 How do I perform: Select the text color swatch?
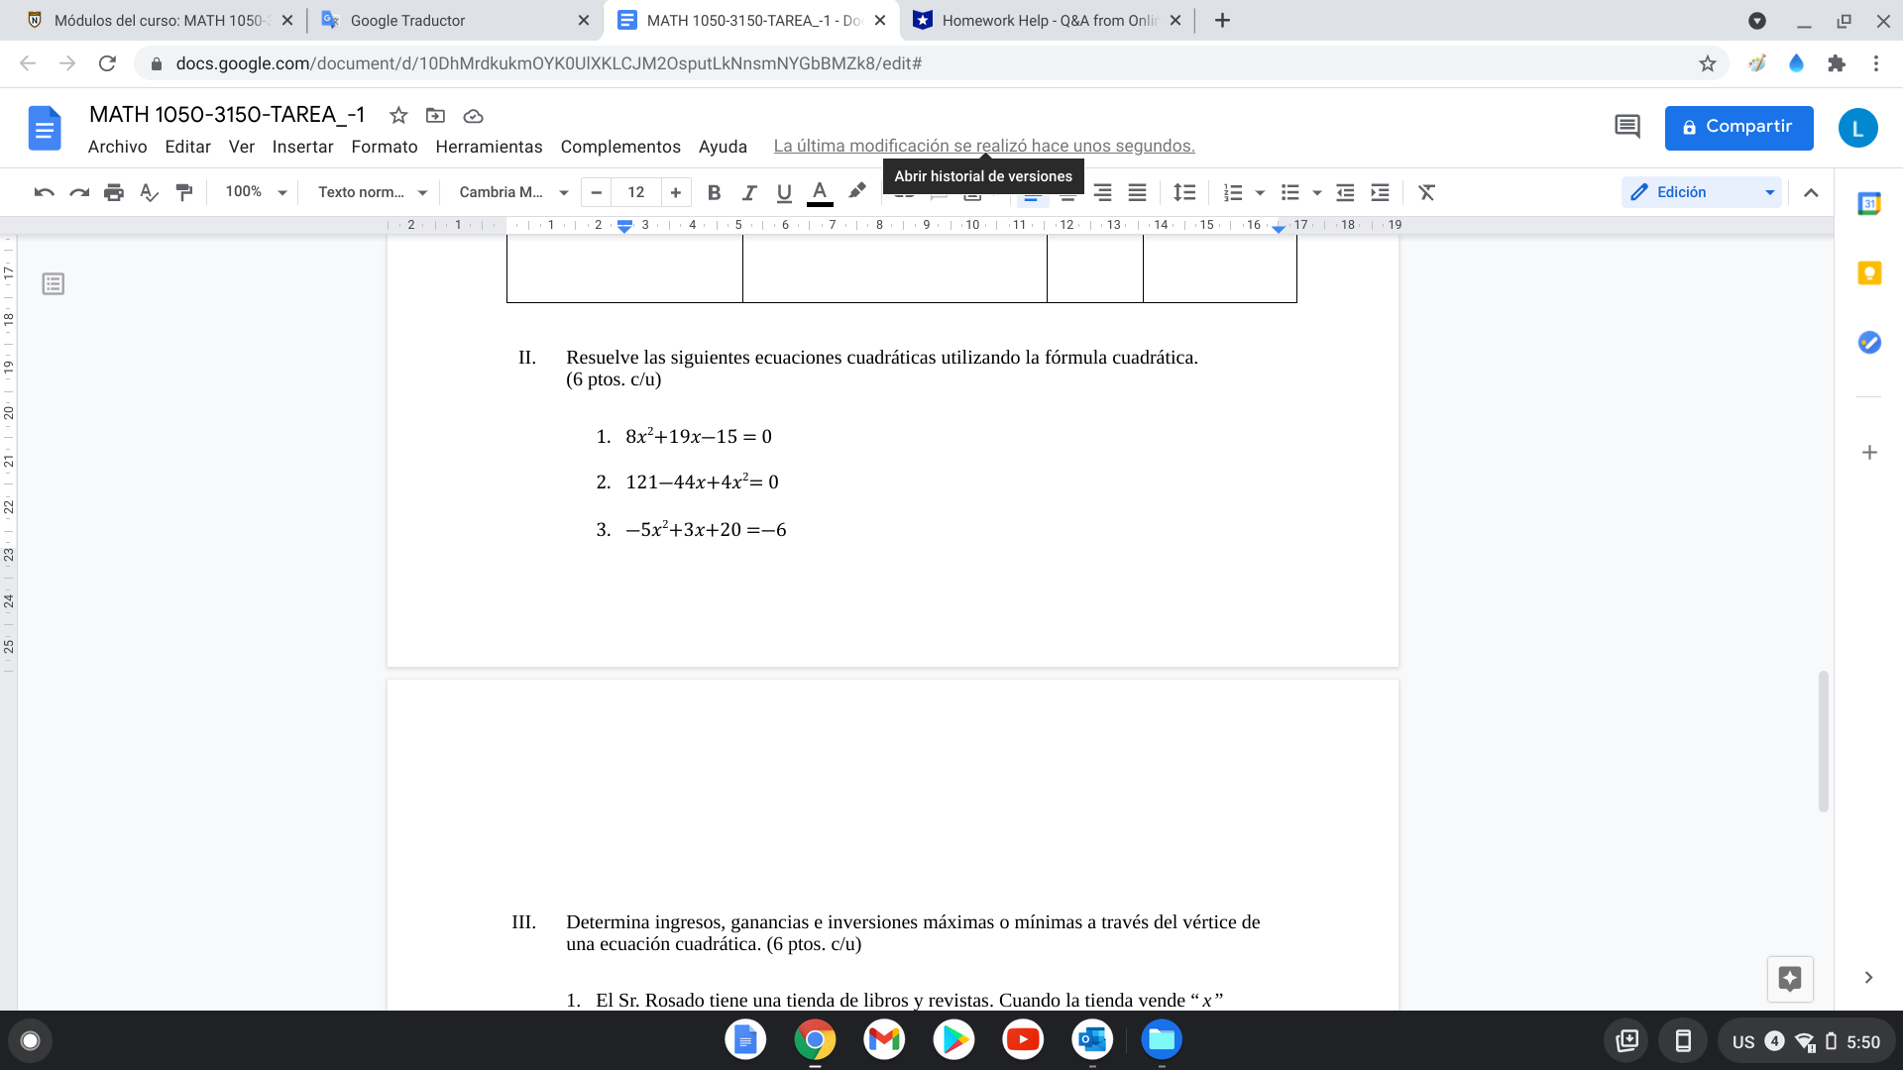coord(819,192)
